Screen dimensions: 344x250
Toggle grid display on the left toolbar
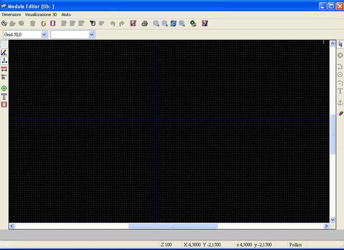tap(4, 45)
